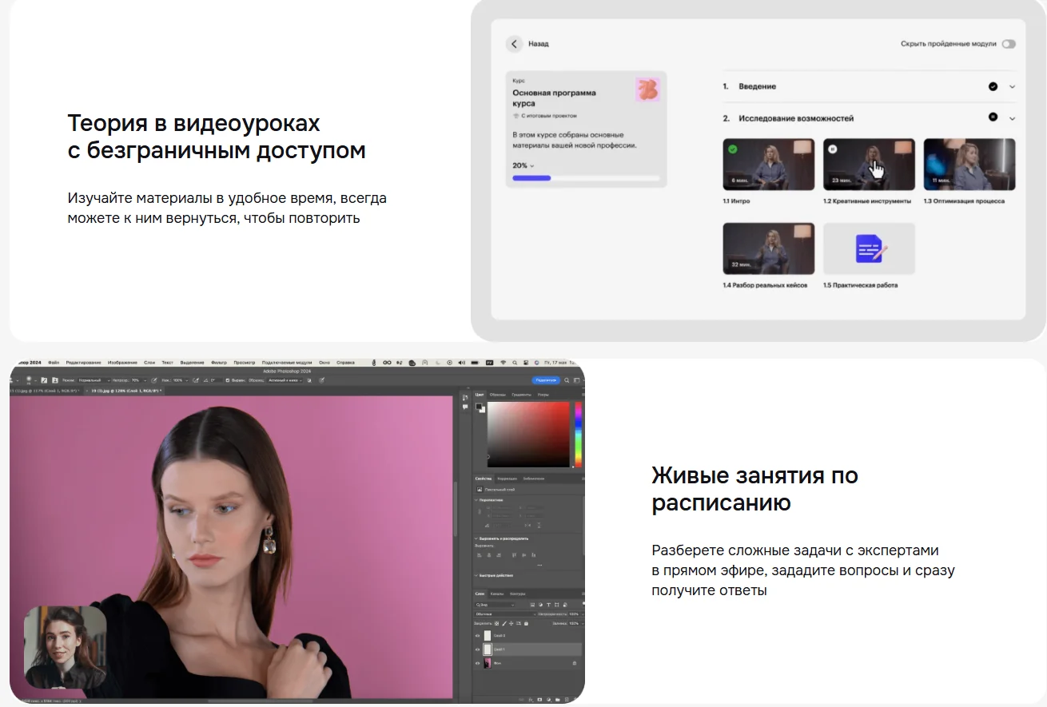The width and height of the screenshot is (1047, 707).
Task: Open the layer blend mode 'Обычные' dropdown
Action: tap(505, 614)
